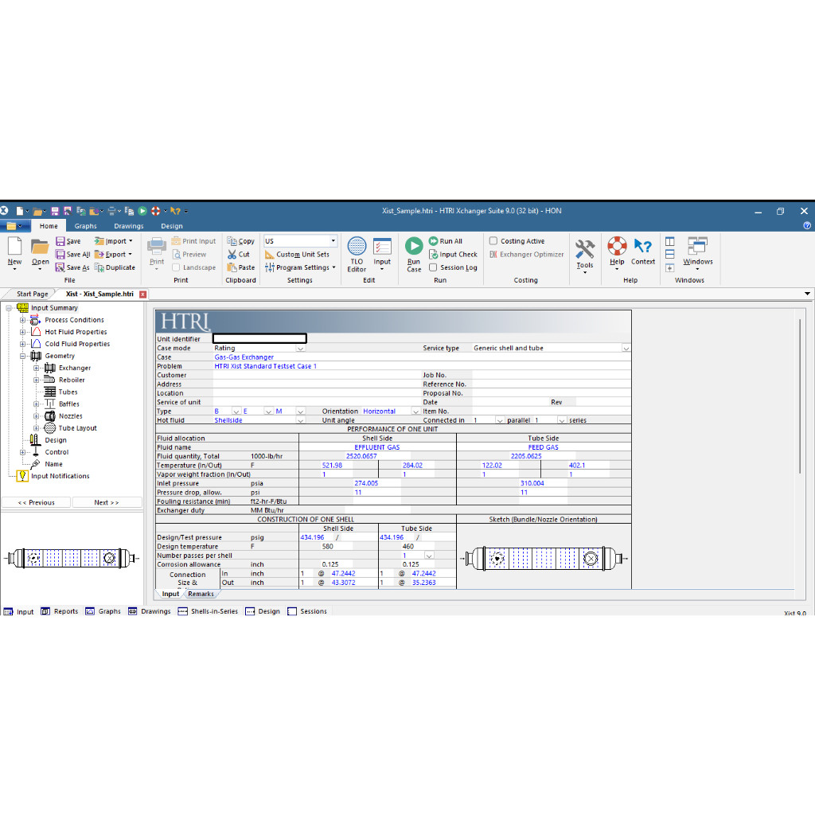Click the exchanger sketch thumbnail in left panel
The height and width of the screenshot is (815, 815).
tap(72, 558)
